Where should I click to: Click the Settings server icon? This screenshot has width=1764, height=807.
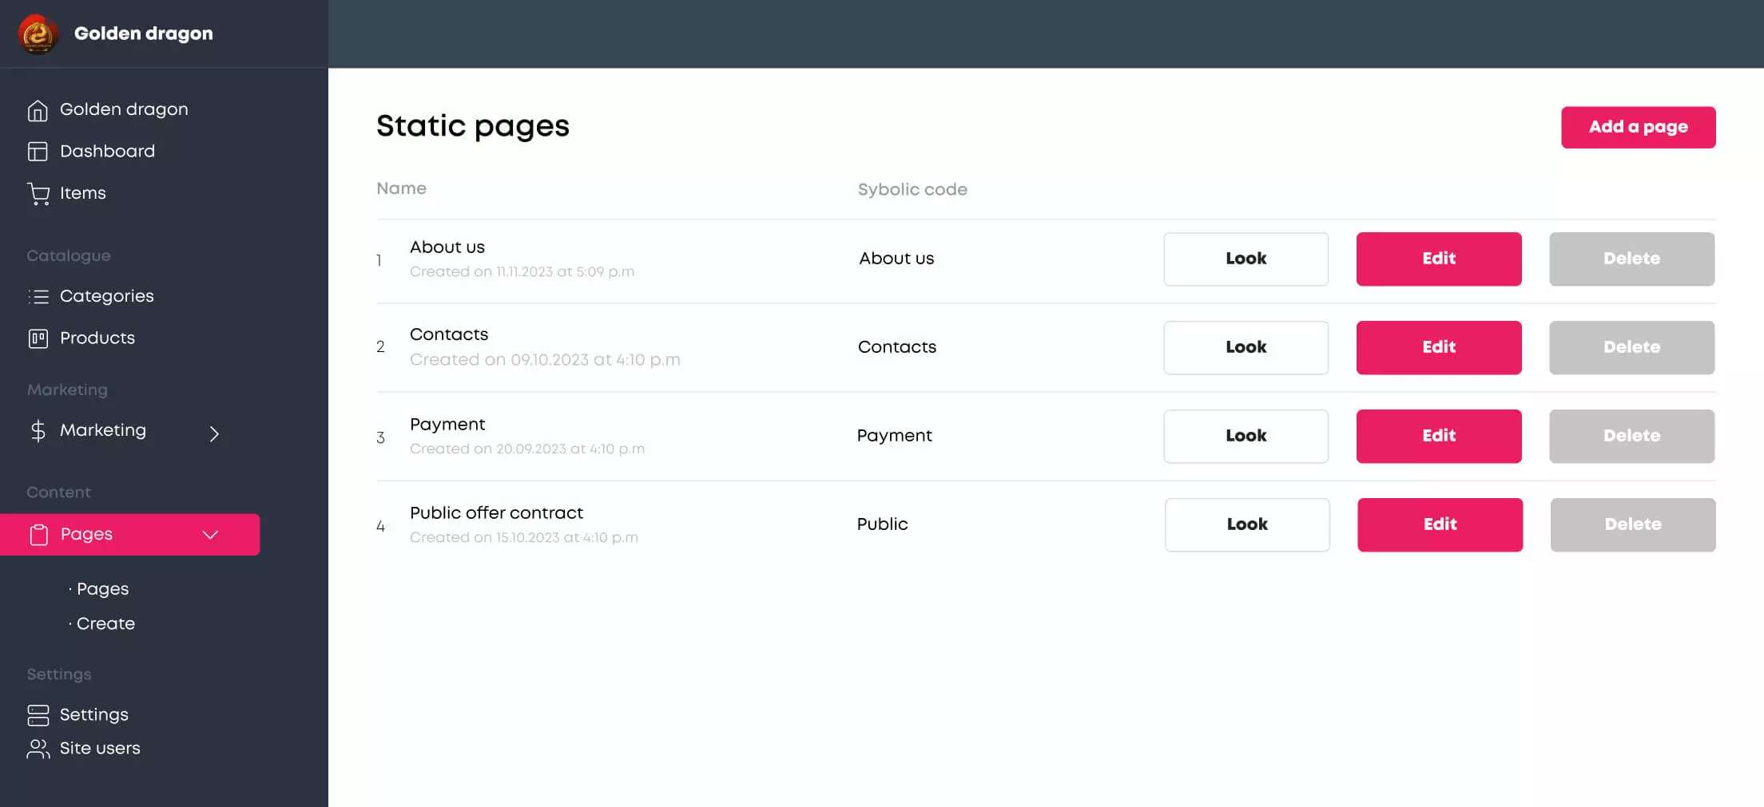tap(38, 715)
